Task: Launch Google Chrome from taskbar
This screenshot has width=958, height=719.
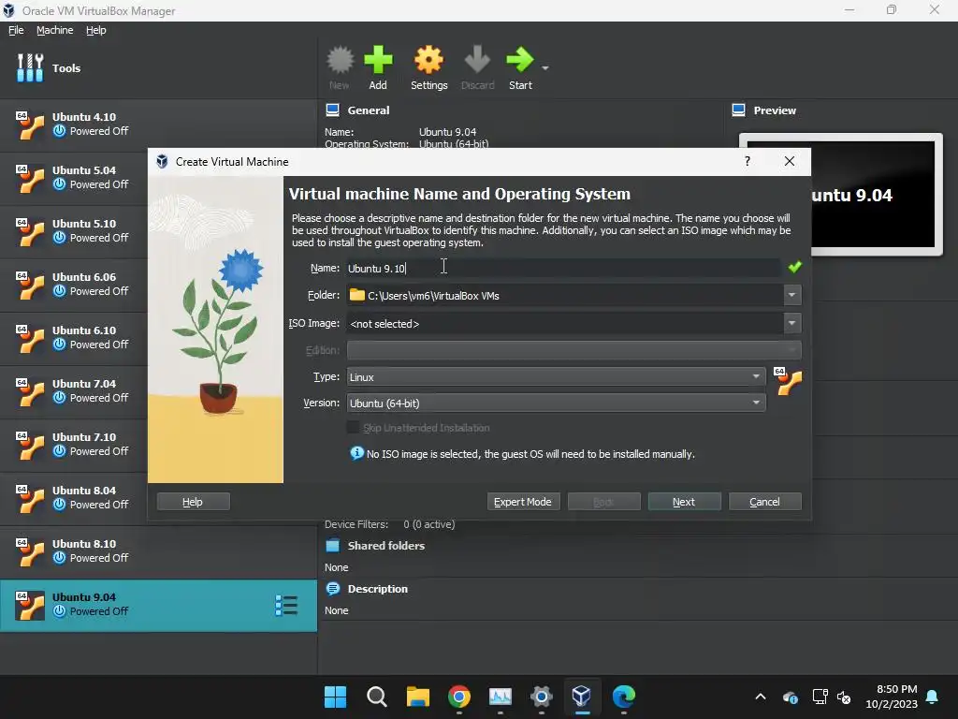Action: 458,697
